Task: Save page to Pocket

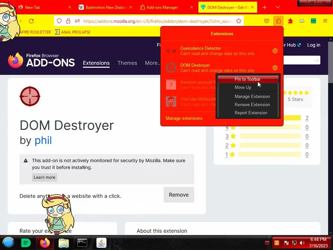Action: click(267, 21)
